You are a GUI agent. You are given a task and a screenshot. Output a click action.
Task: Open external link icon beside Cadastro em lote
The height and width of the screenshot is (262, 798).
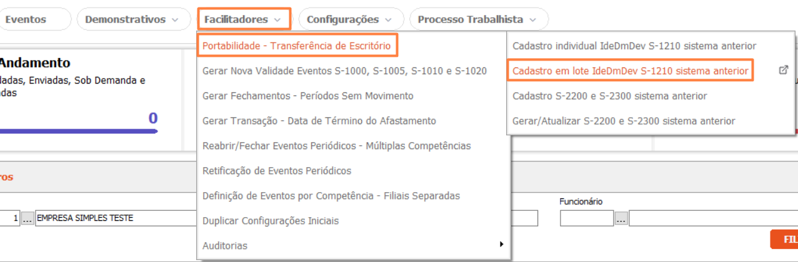pyautogui.click(x=784, y=70)
